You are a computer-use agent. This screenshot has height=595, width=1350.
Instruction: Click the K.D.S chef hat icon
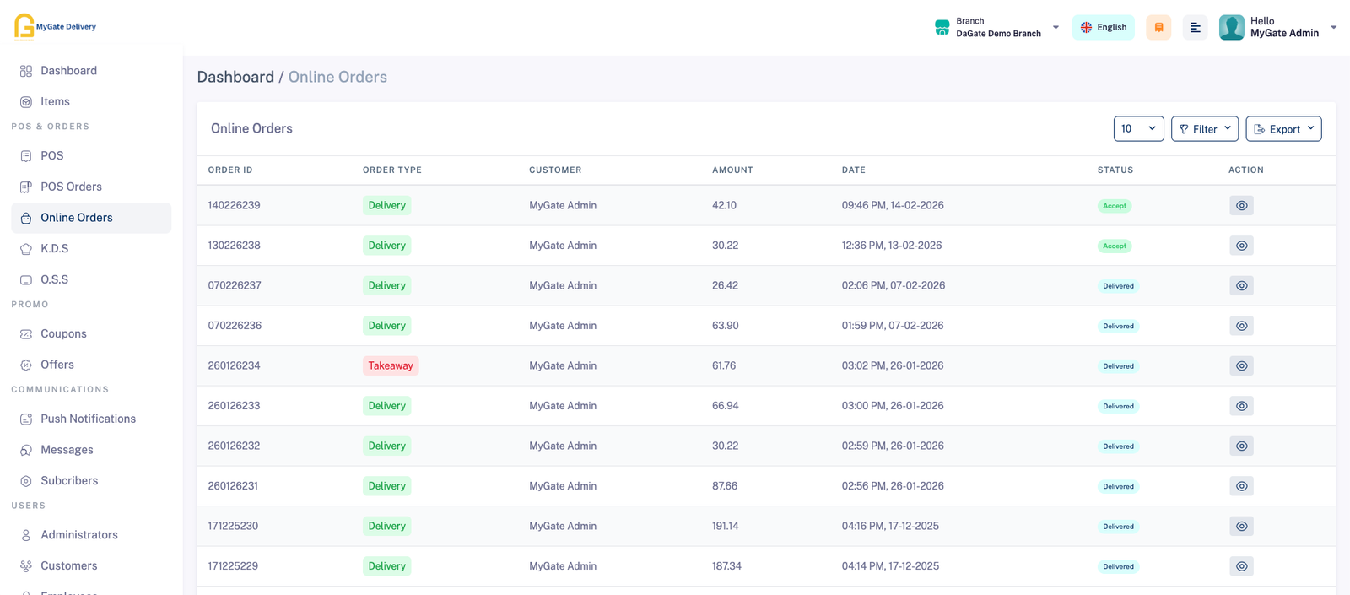[26, 249]
